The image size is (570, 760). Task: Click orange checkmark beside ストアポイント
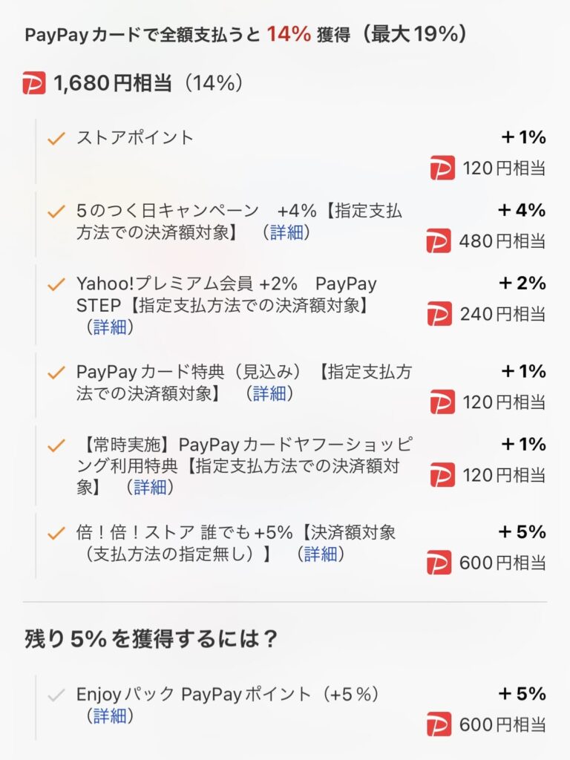tap(56, 138)
